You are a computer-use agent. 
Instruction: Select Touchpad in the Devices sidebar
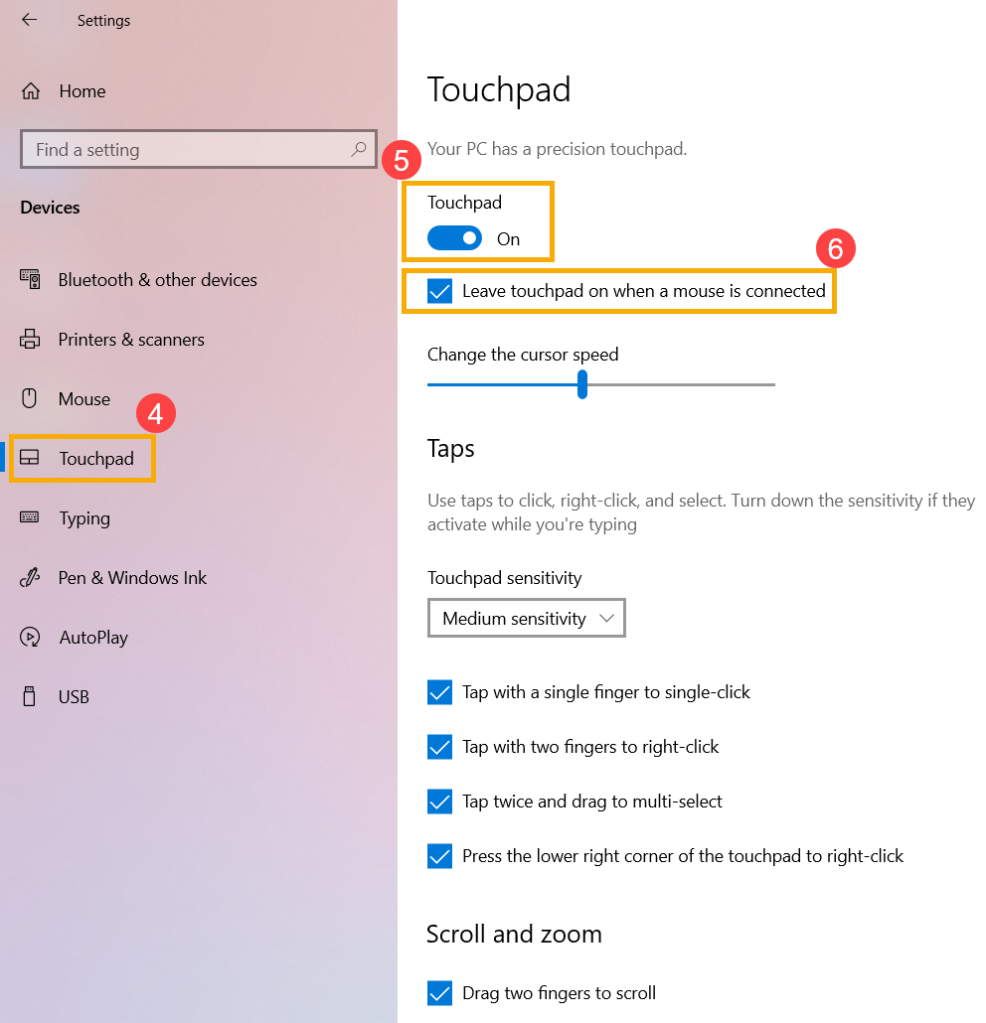(95, 459)
